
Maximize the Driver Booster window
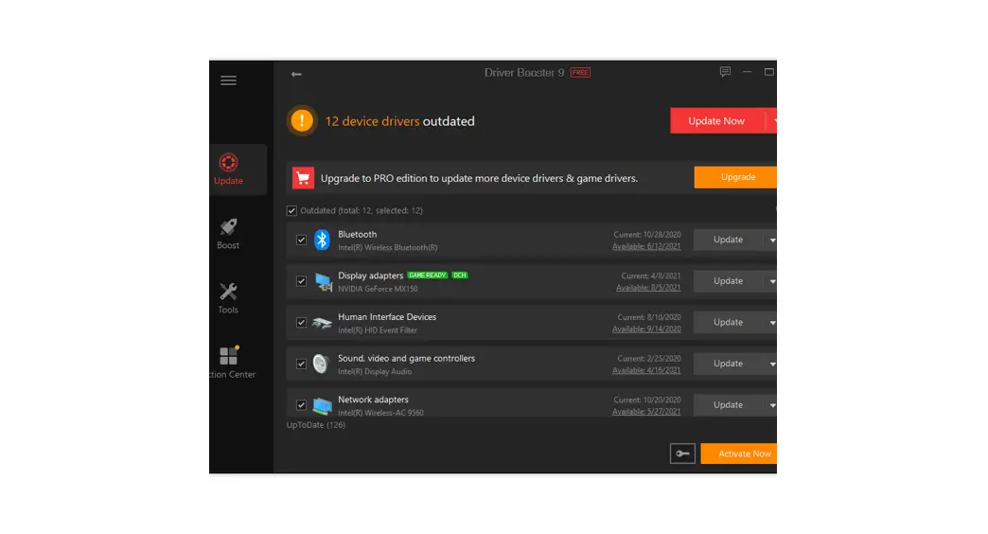769,72
